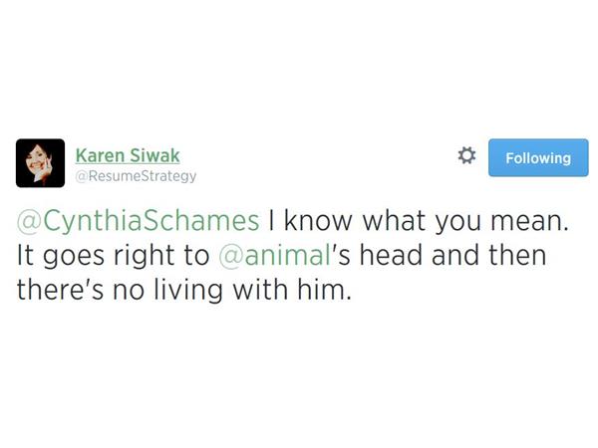This screenshot has width=598, height=448.
Task: Open the mentioned account CynthiaSchames at tweet start
Action: tap(139, 219)
